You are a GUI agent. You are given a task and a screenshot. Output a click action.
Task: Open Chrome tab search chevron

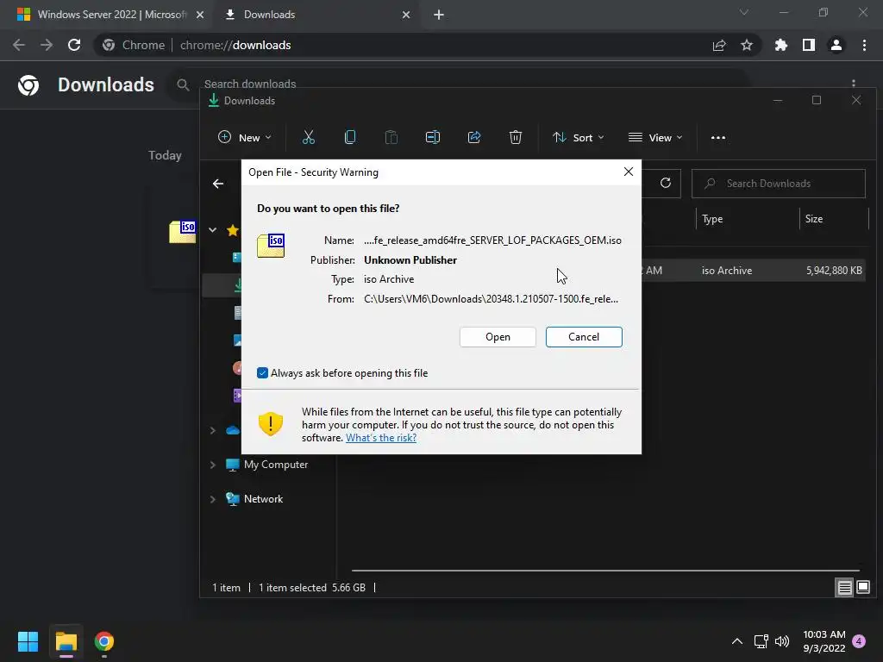click(744, 12)
